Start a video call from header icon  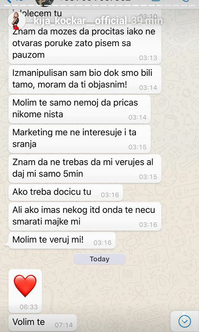tap(156, 1)
